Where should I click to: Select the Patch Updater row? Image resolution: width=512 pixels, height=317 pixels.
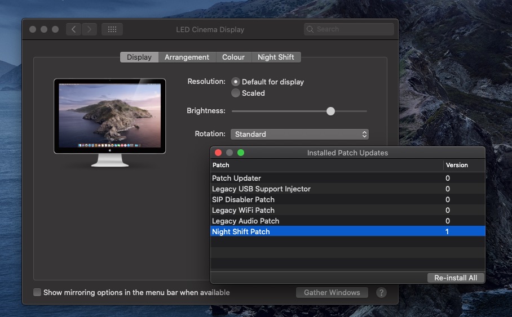348,178
